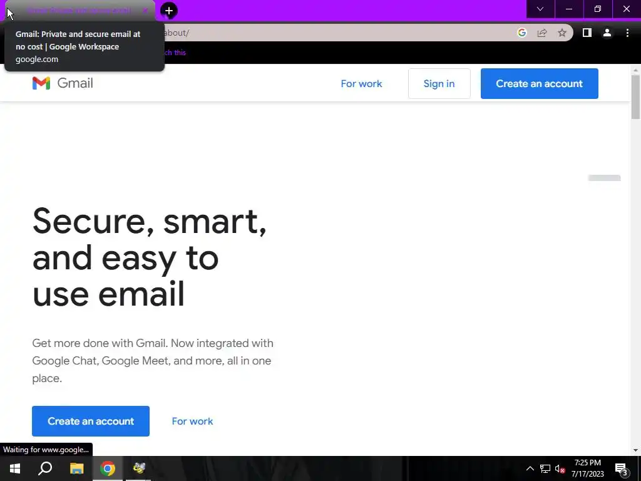Open the notifications action center
Screen dimensions: 641x481
coord(621,468)
